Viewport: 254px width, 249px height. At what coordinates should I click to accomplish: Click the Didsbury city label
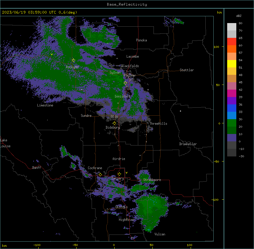pos(113,127)
